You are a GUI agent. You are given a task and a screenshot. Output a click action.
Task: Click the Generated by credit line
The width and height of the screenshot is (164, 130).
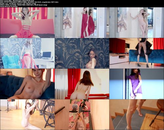(9, 6)
